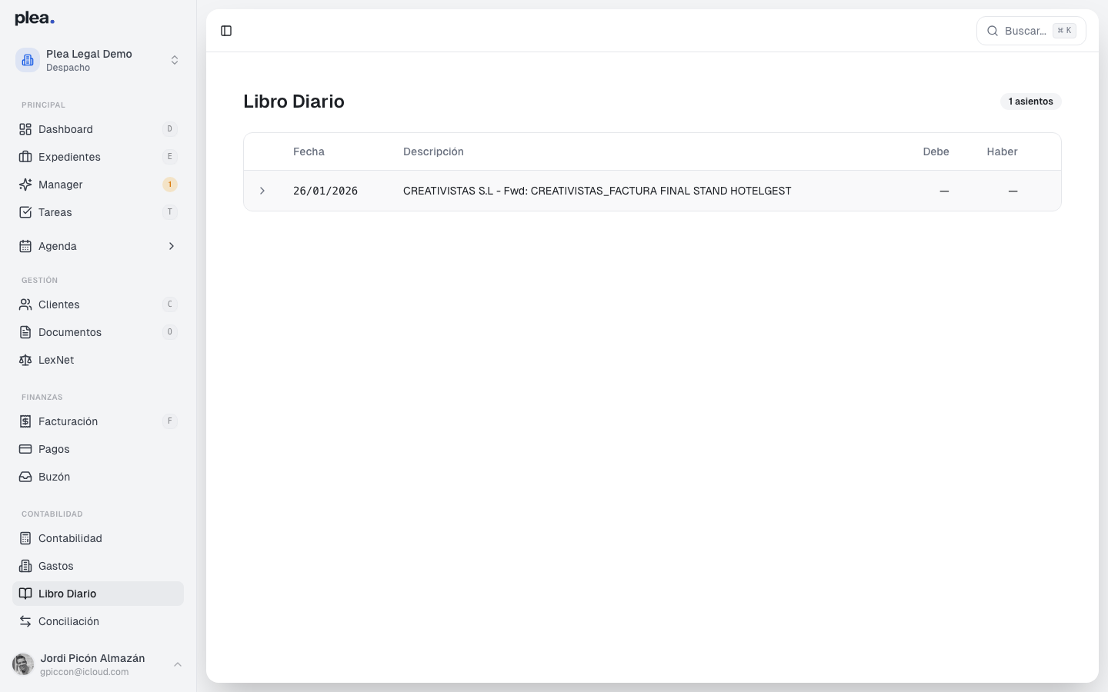This screenshot has height=692, width=1108.
Task: Click the ⌘K shortcut hint
Action: [x=1064, y=31]
